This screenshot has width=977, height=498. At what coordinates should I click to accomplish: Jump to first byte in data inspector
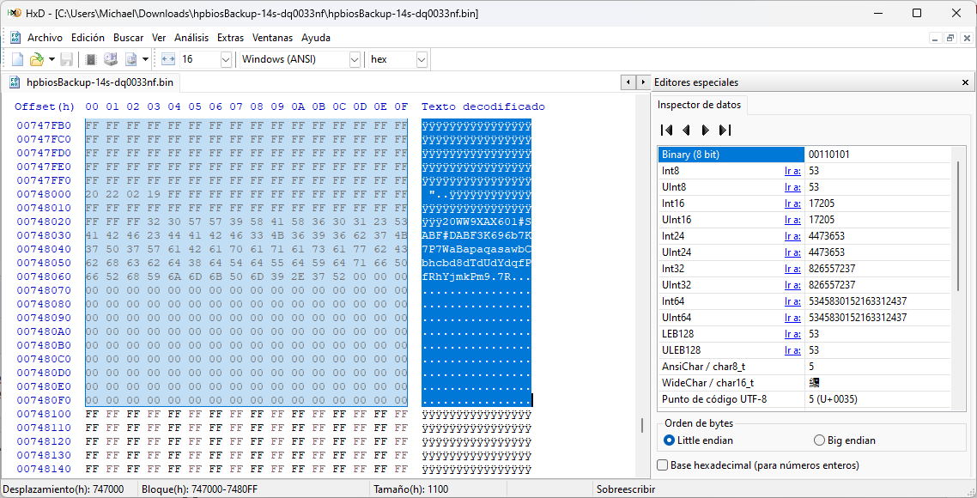666,131
